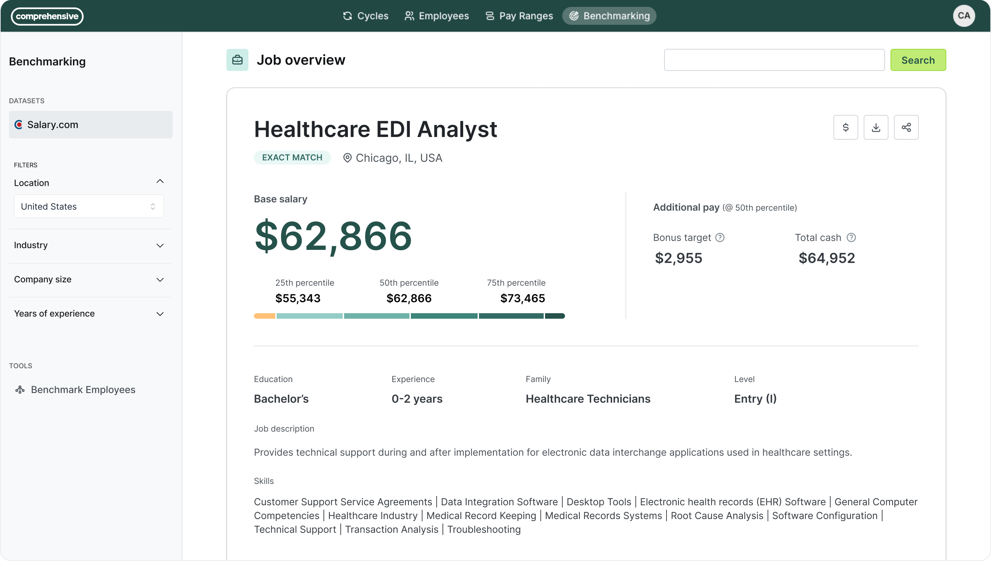This screenshot has width=991, height=561.
Task: Click the CA profile avatar
Action: point(964,15)
